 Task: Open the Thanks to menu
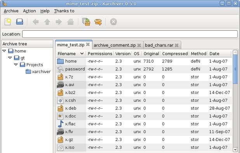click(x=64, y=11)
